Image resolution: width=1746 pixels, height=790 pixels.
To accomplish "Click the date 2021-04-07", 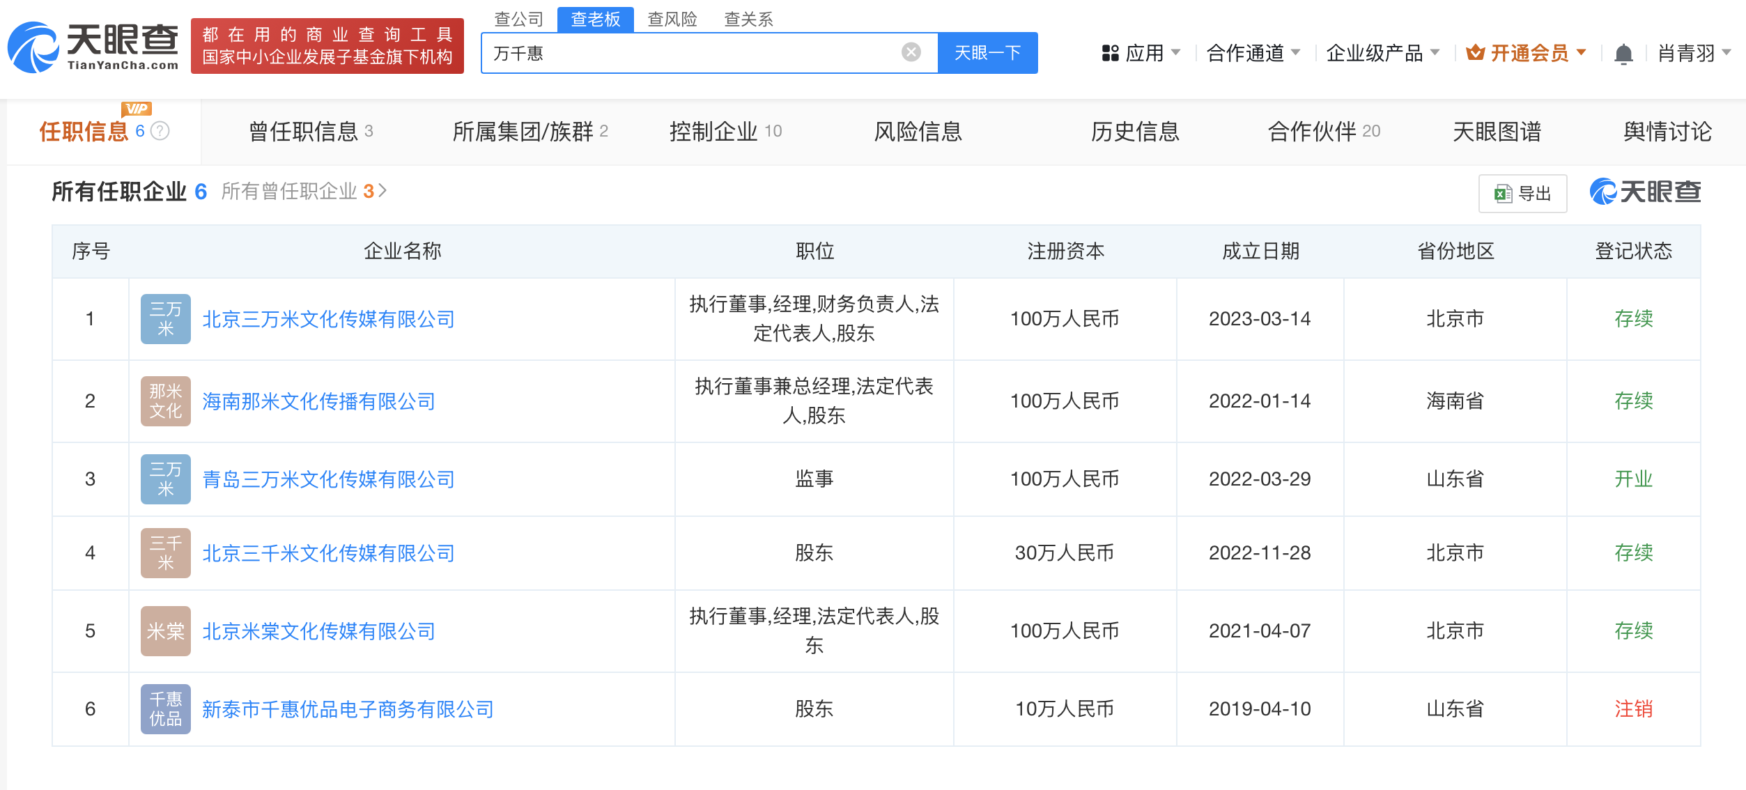I will click(1260, 631).
